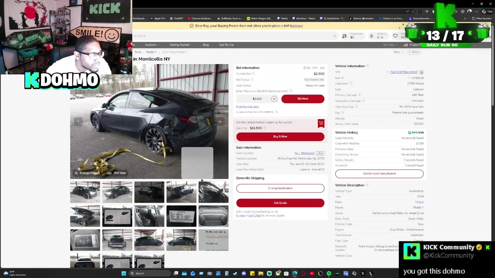Image resolution: width=495 pixels, height=278 pixels.
Task: Click the copy icon next to VIN
Action: click(387, 72)
